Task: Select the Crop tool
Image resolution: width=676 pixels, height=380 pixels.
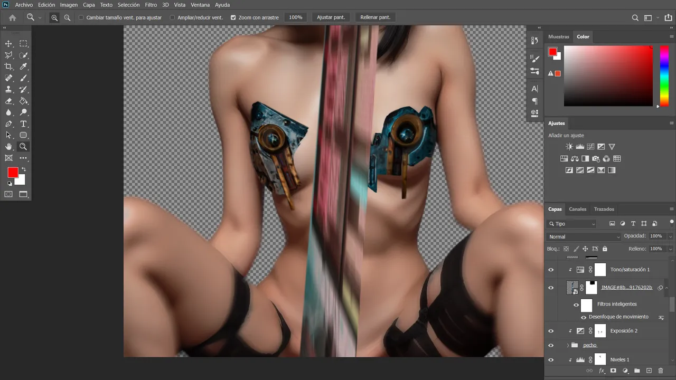Action: click(x=8, y=66)
